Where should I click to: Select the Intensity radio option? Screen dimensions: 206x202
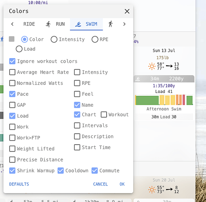54,40
